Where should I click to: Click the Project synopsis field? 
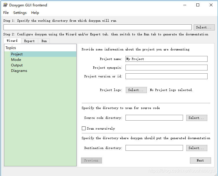(167, 68)
